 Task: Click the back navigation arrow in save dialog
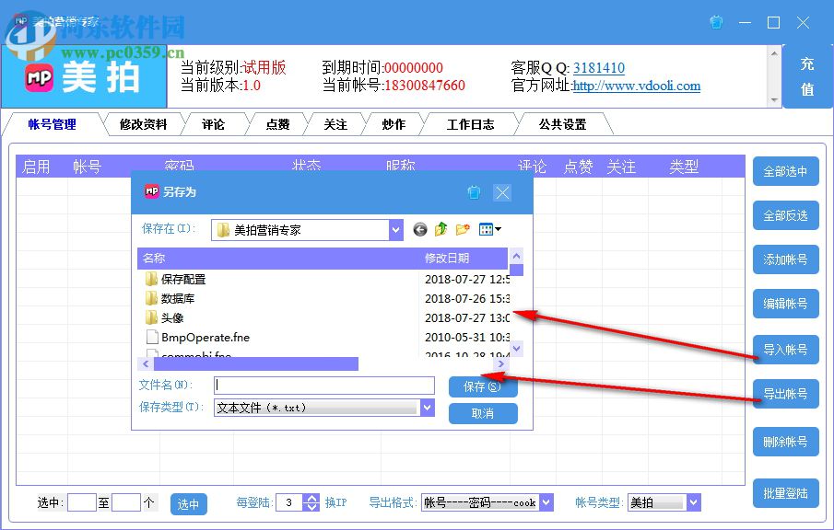coord(420,229)
